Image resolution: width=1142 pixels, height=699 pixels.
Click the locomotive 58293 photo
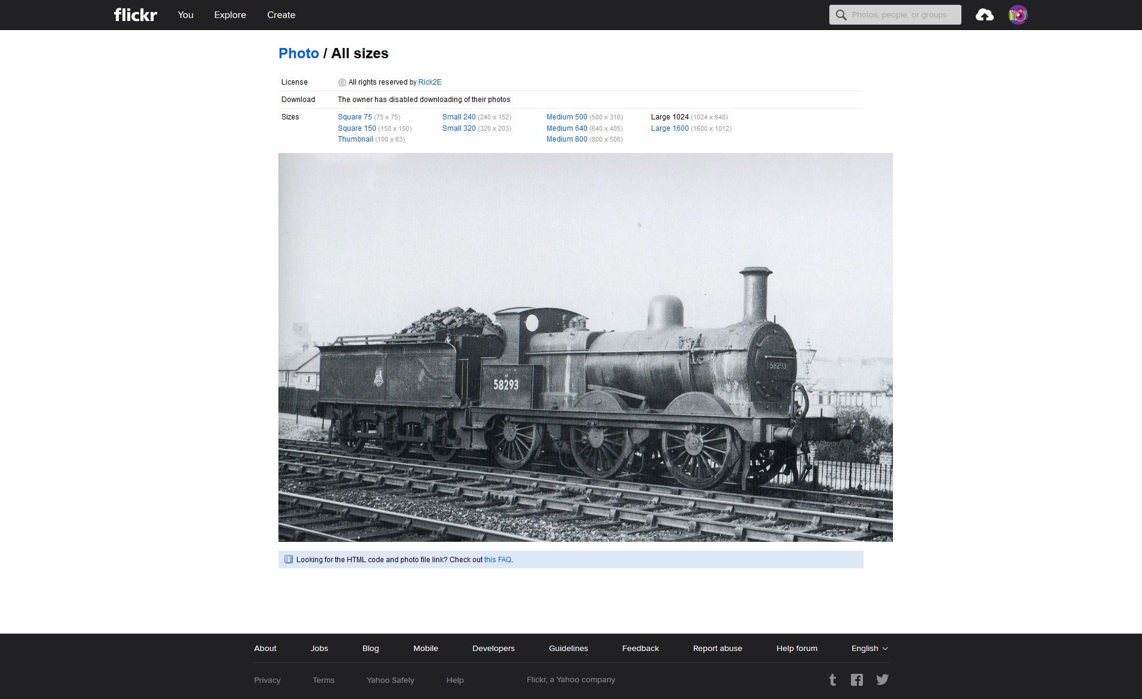click(x=586, y=347)
